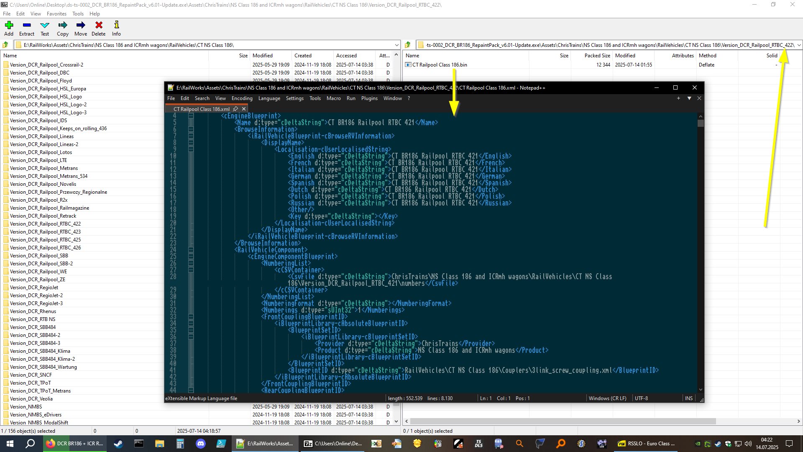This screenshot has height=452, width=803.
Task: Sort left pane by Created column
Action: (312, 56)
